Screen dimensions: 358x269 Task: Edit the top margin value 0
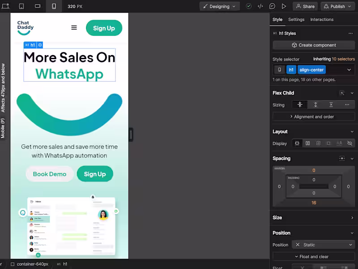pyautogui.click(x=314, y=170)
